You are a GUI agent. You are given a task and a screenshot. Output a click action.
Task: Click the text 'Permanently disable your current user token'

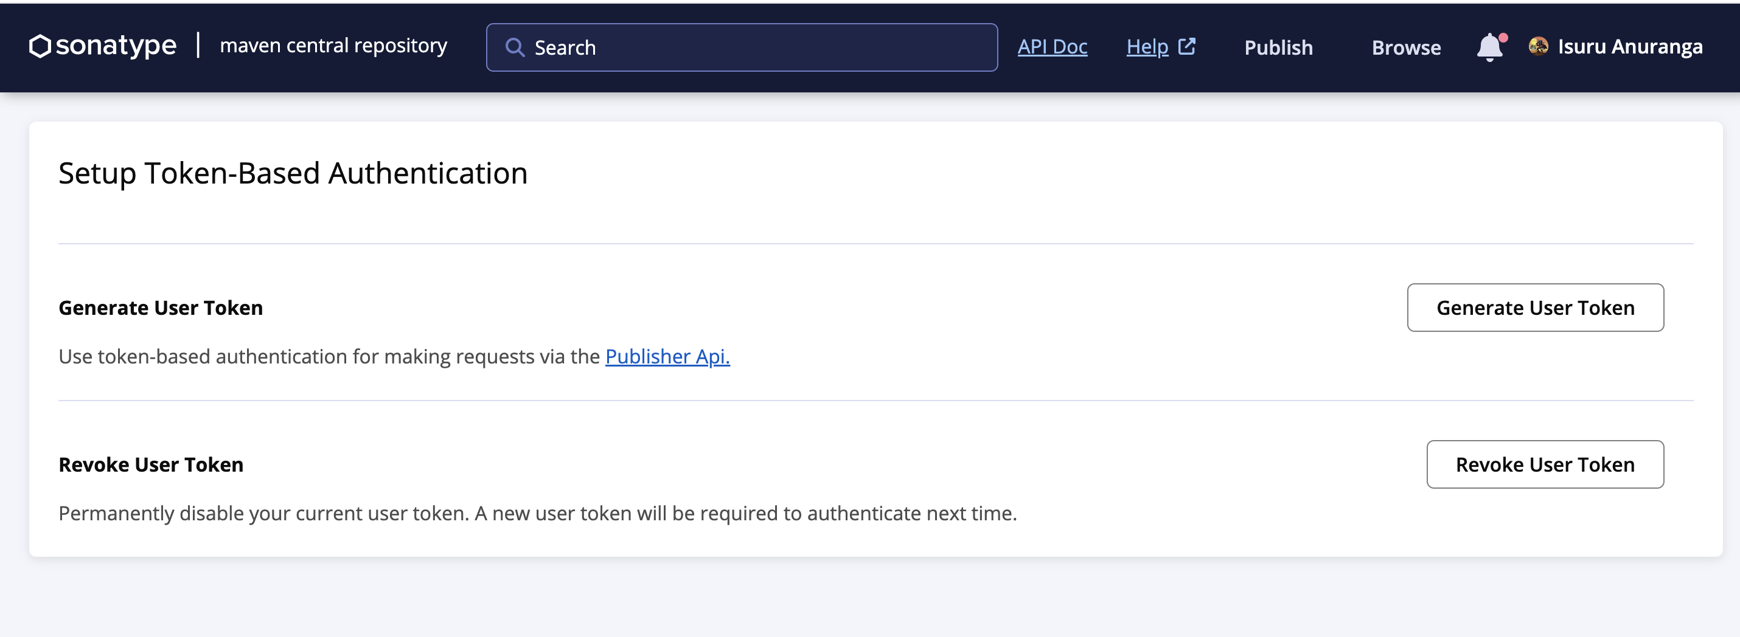[x=263, y=514]
